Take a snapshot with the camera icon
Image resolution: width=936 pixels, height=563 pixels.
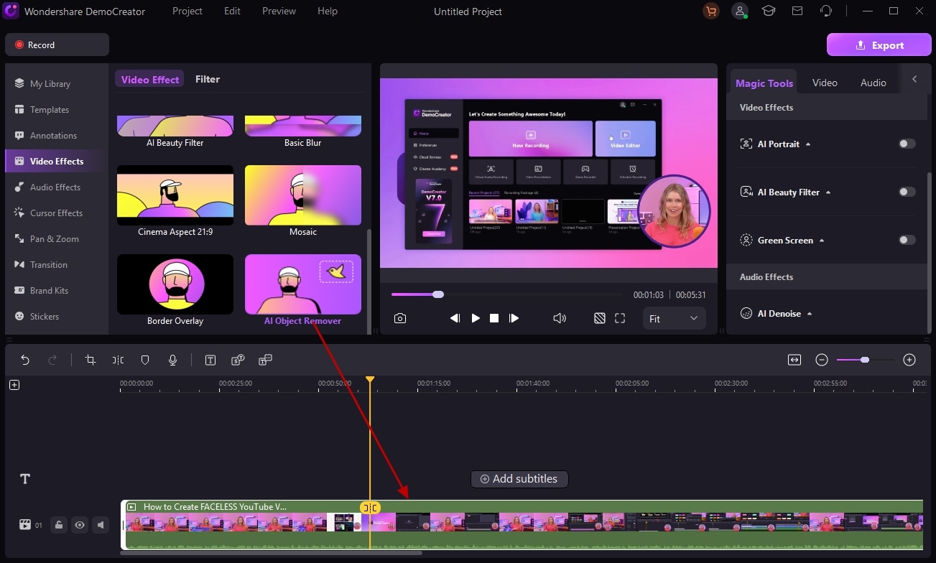click(400, 318)
